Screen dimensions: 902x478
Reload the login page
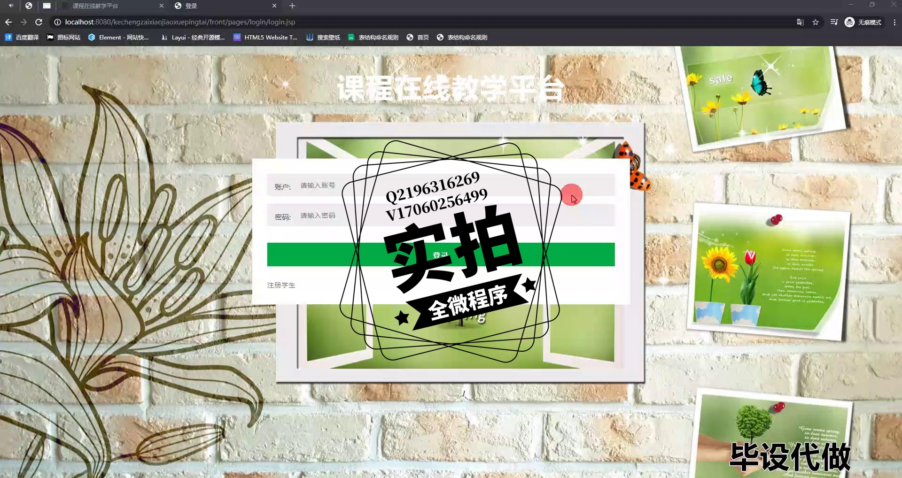39,22
